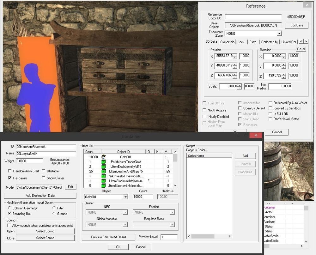Open the Linked Ref tab
Screen dimensions: 316x255
pyautogui.click(x=289, y=42)
